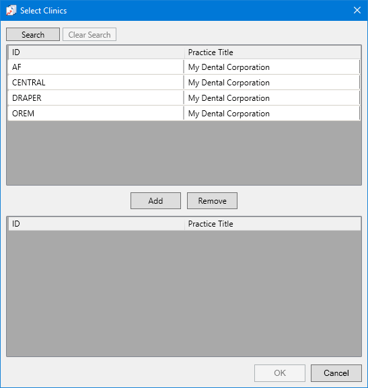Confirm with the OK button
The width and height of the screenshot is (368, 388).
click(280, 373)
